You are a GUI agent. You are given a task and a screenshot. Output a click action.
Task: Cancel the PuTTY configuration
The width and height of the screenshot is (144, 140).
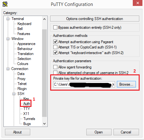126,132
